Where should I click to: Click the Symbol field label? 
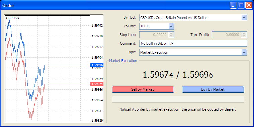130,17
